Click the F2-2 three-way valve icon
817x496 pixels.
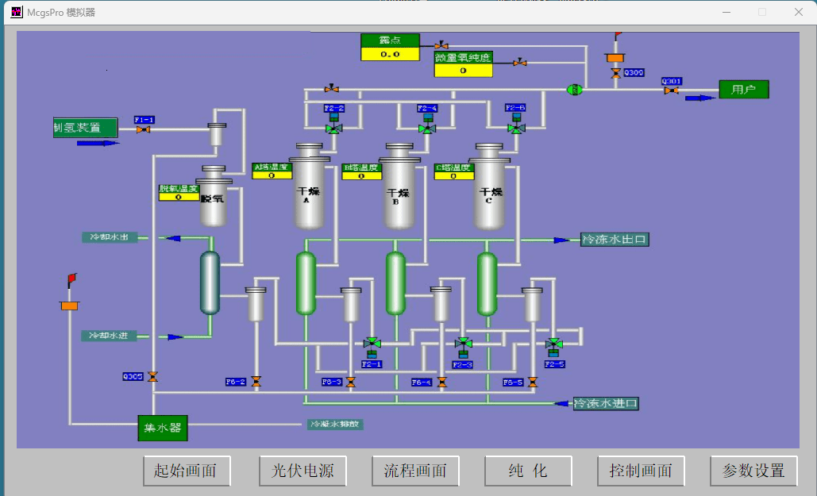click(334, 128)
